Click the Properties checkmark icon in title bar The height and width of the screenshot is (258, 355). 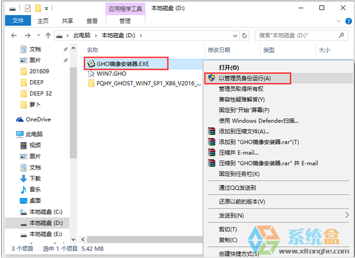click(x=27, y=8)
